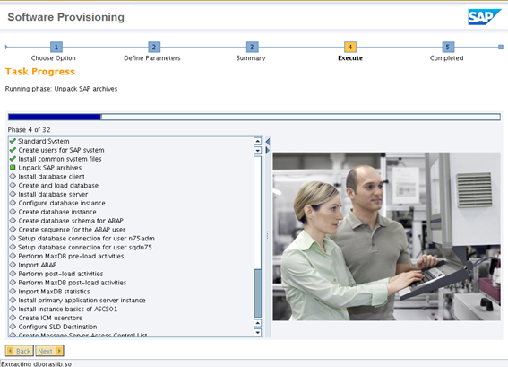The width and height of the screenshot is (508, 367).
Task: Click diamond icon beside Create database schema for ABAP
Action: pyautogui.click(x=13, y=221)
